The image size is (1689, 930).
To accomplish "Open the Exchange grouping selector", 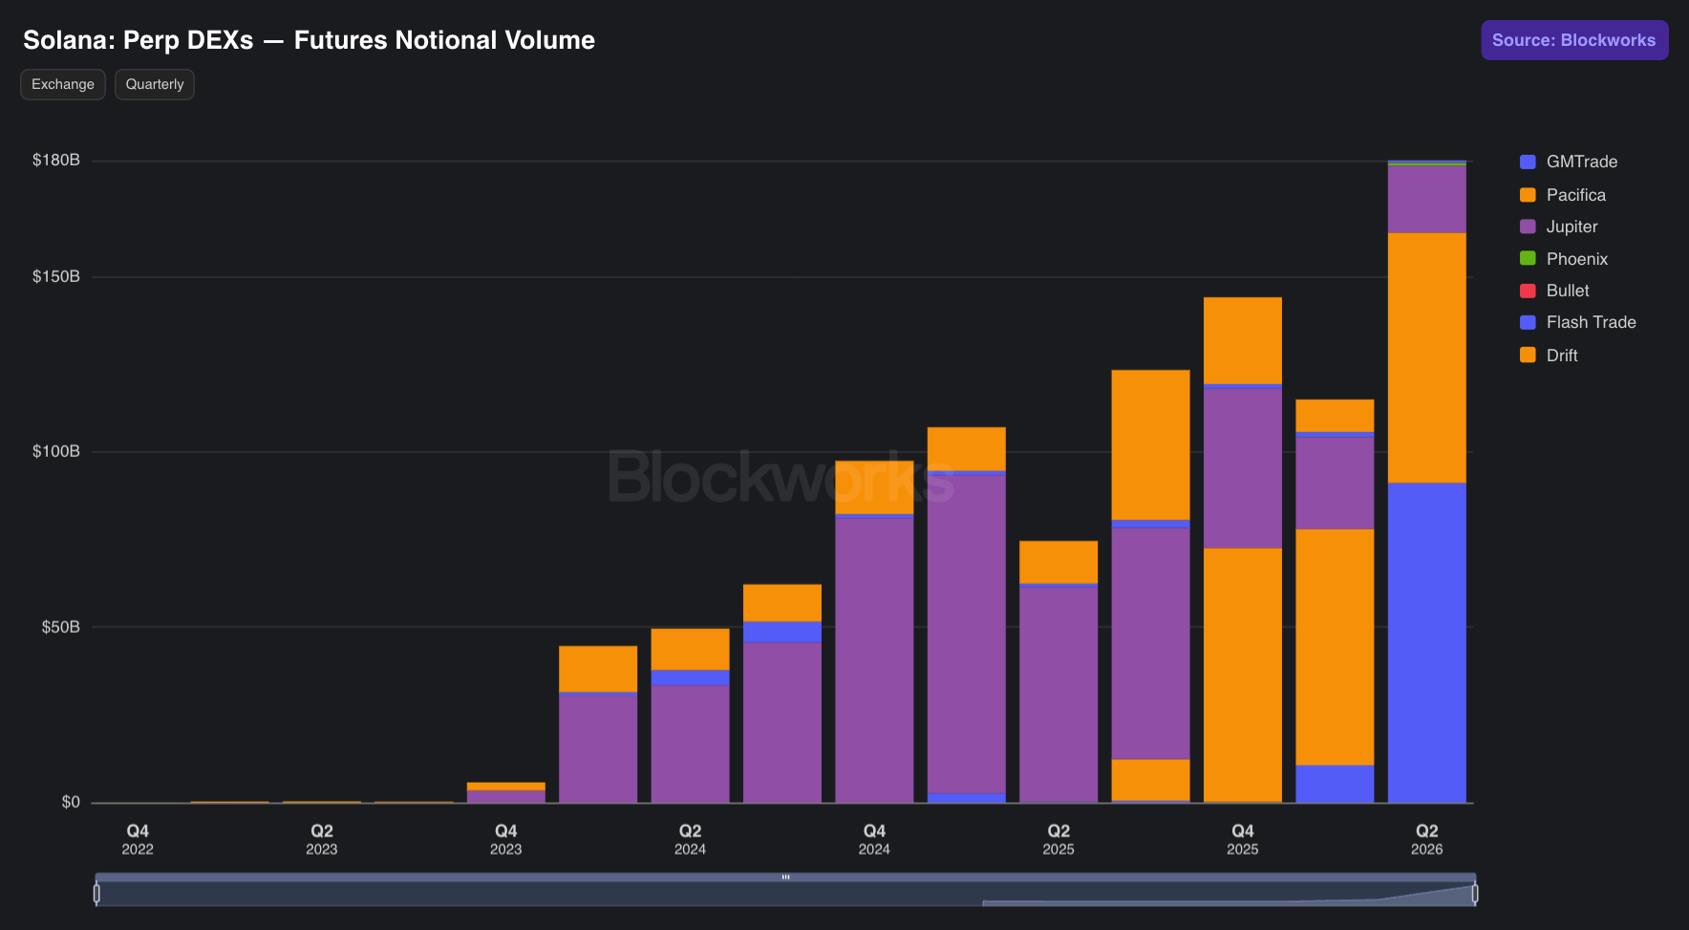I will coord(63,84).
